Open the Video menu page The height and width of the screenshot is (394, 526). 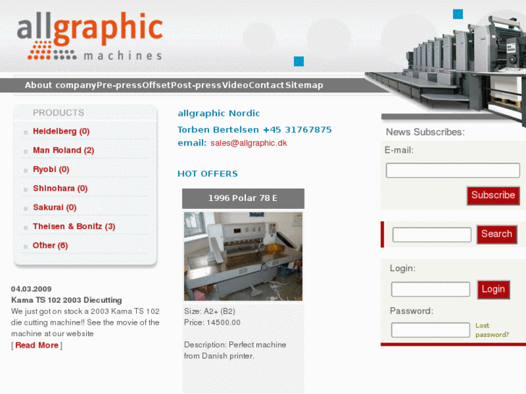235,85
